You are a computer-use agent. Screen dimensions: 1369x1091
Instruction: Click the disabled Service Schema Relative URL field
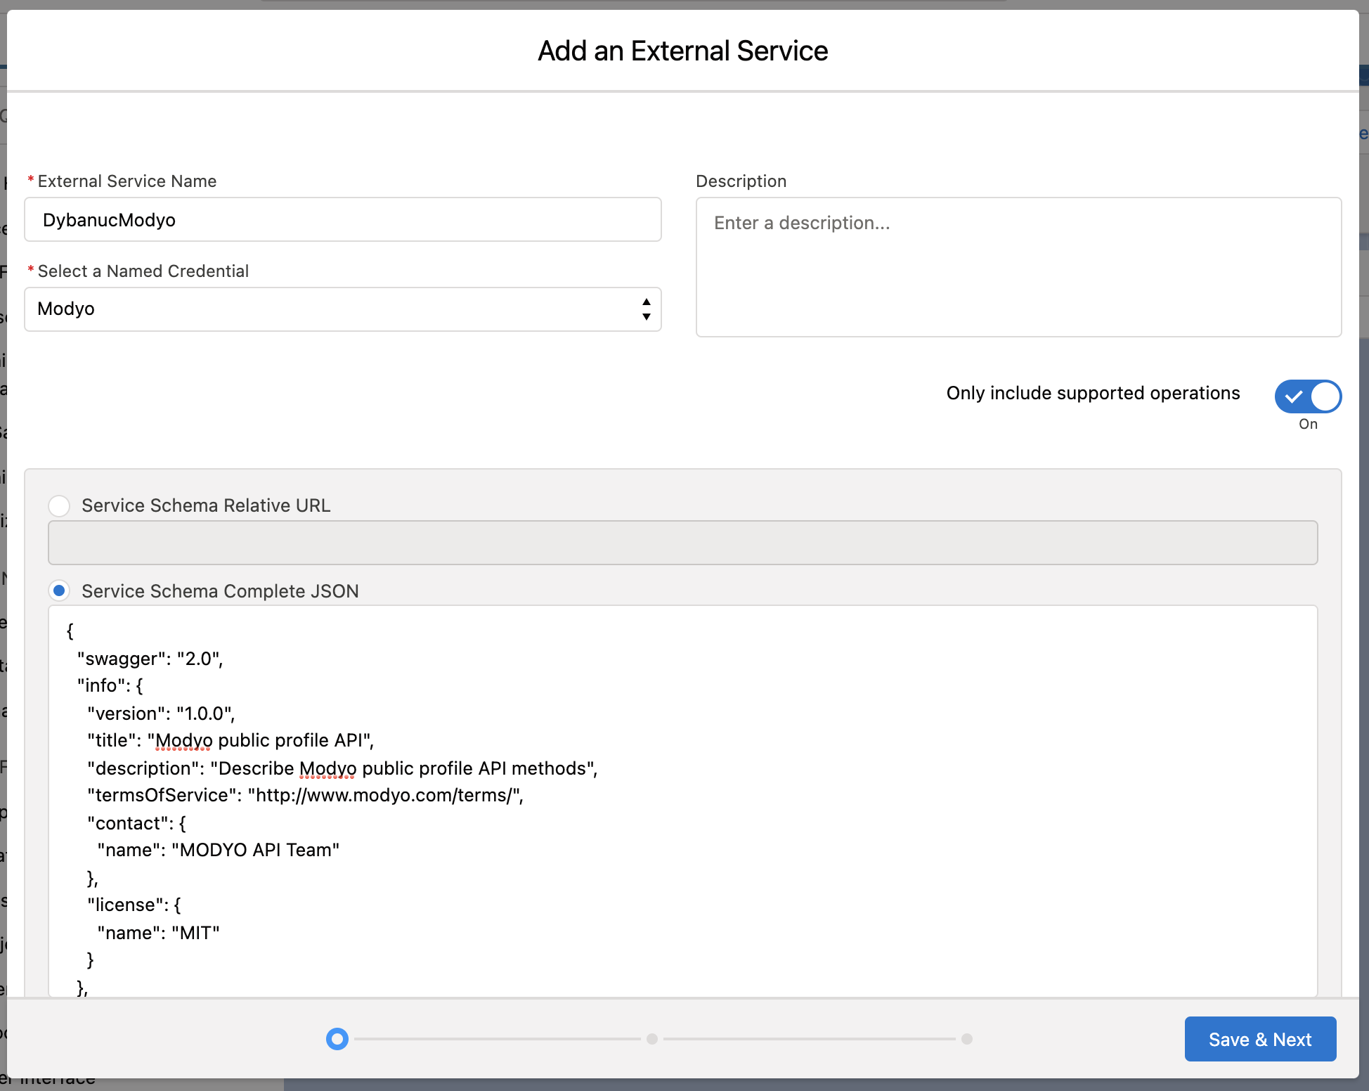(x=682, y=543)
